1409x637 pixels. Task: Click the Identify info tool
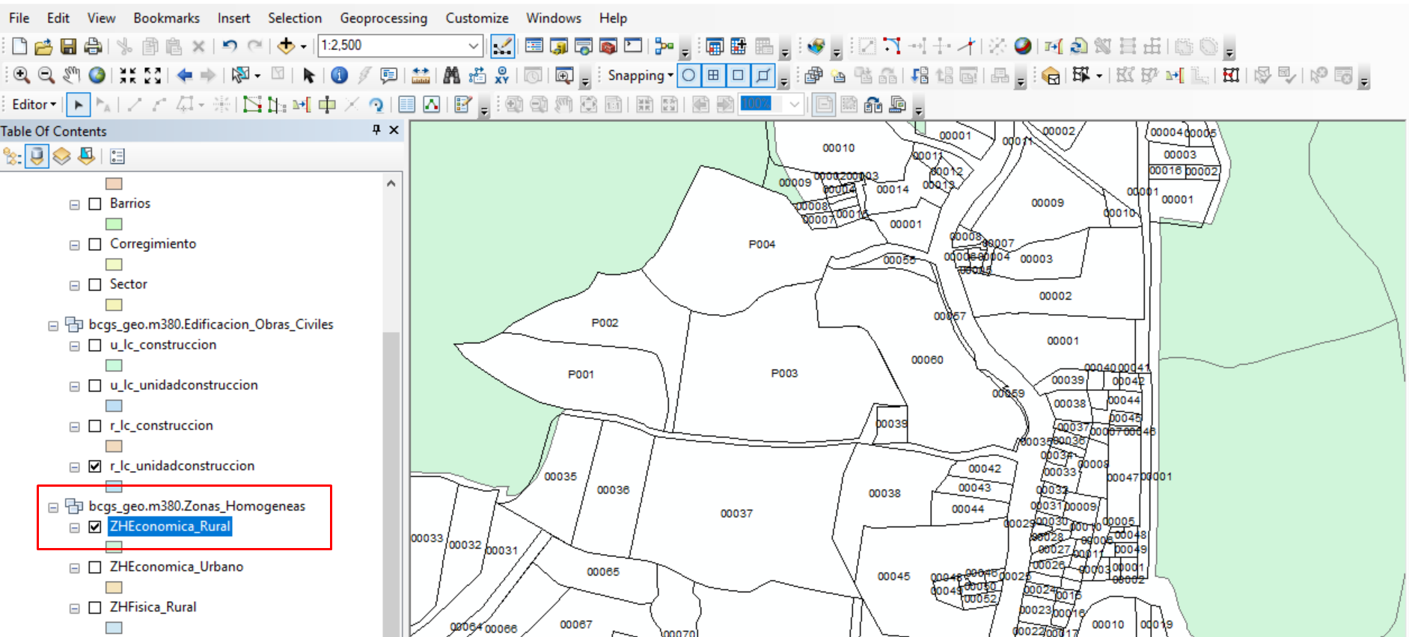click(339, 76)
